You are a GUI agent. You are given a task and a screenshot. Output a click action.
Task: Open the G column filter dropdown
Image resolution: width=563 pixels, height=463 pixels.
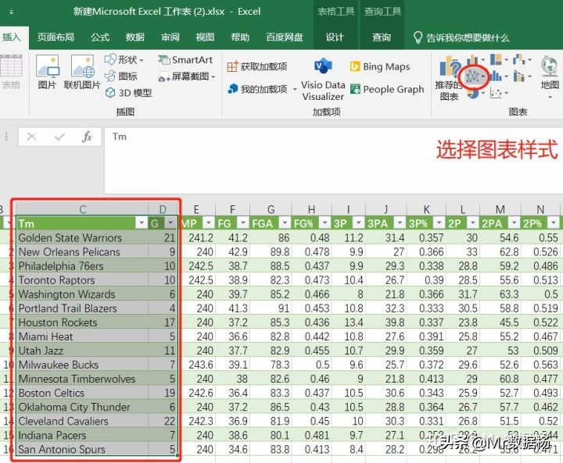tap(171, 223)
